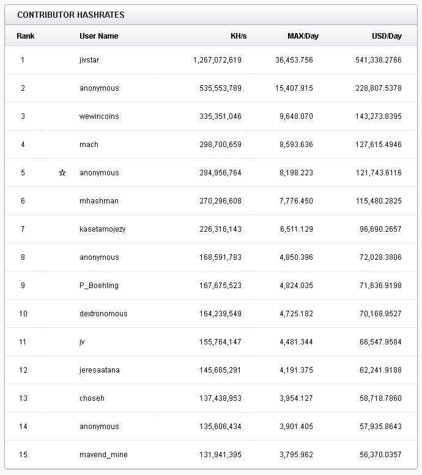Sort by Rank column header
The image size is (422, 475).
click(x=26, y=36)
